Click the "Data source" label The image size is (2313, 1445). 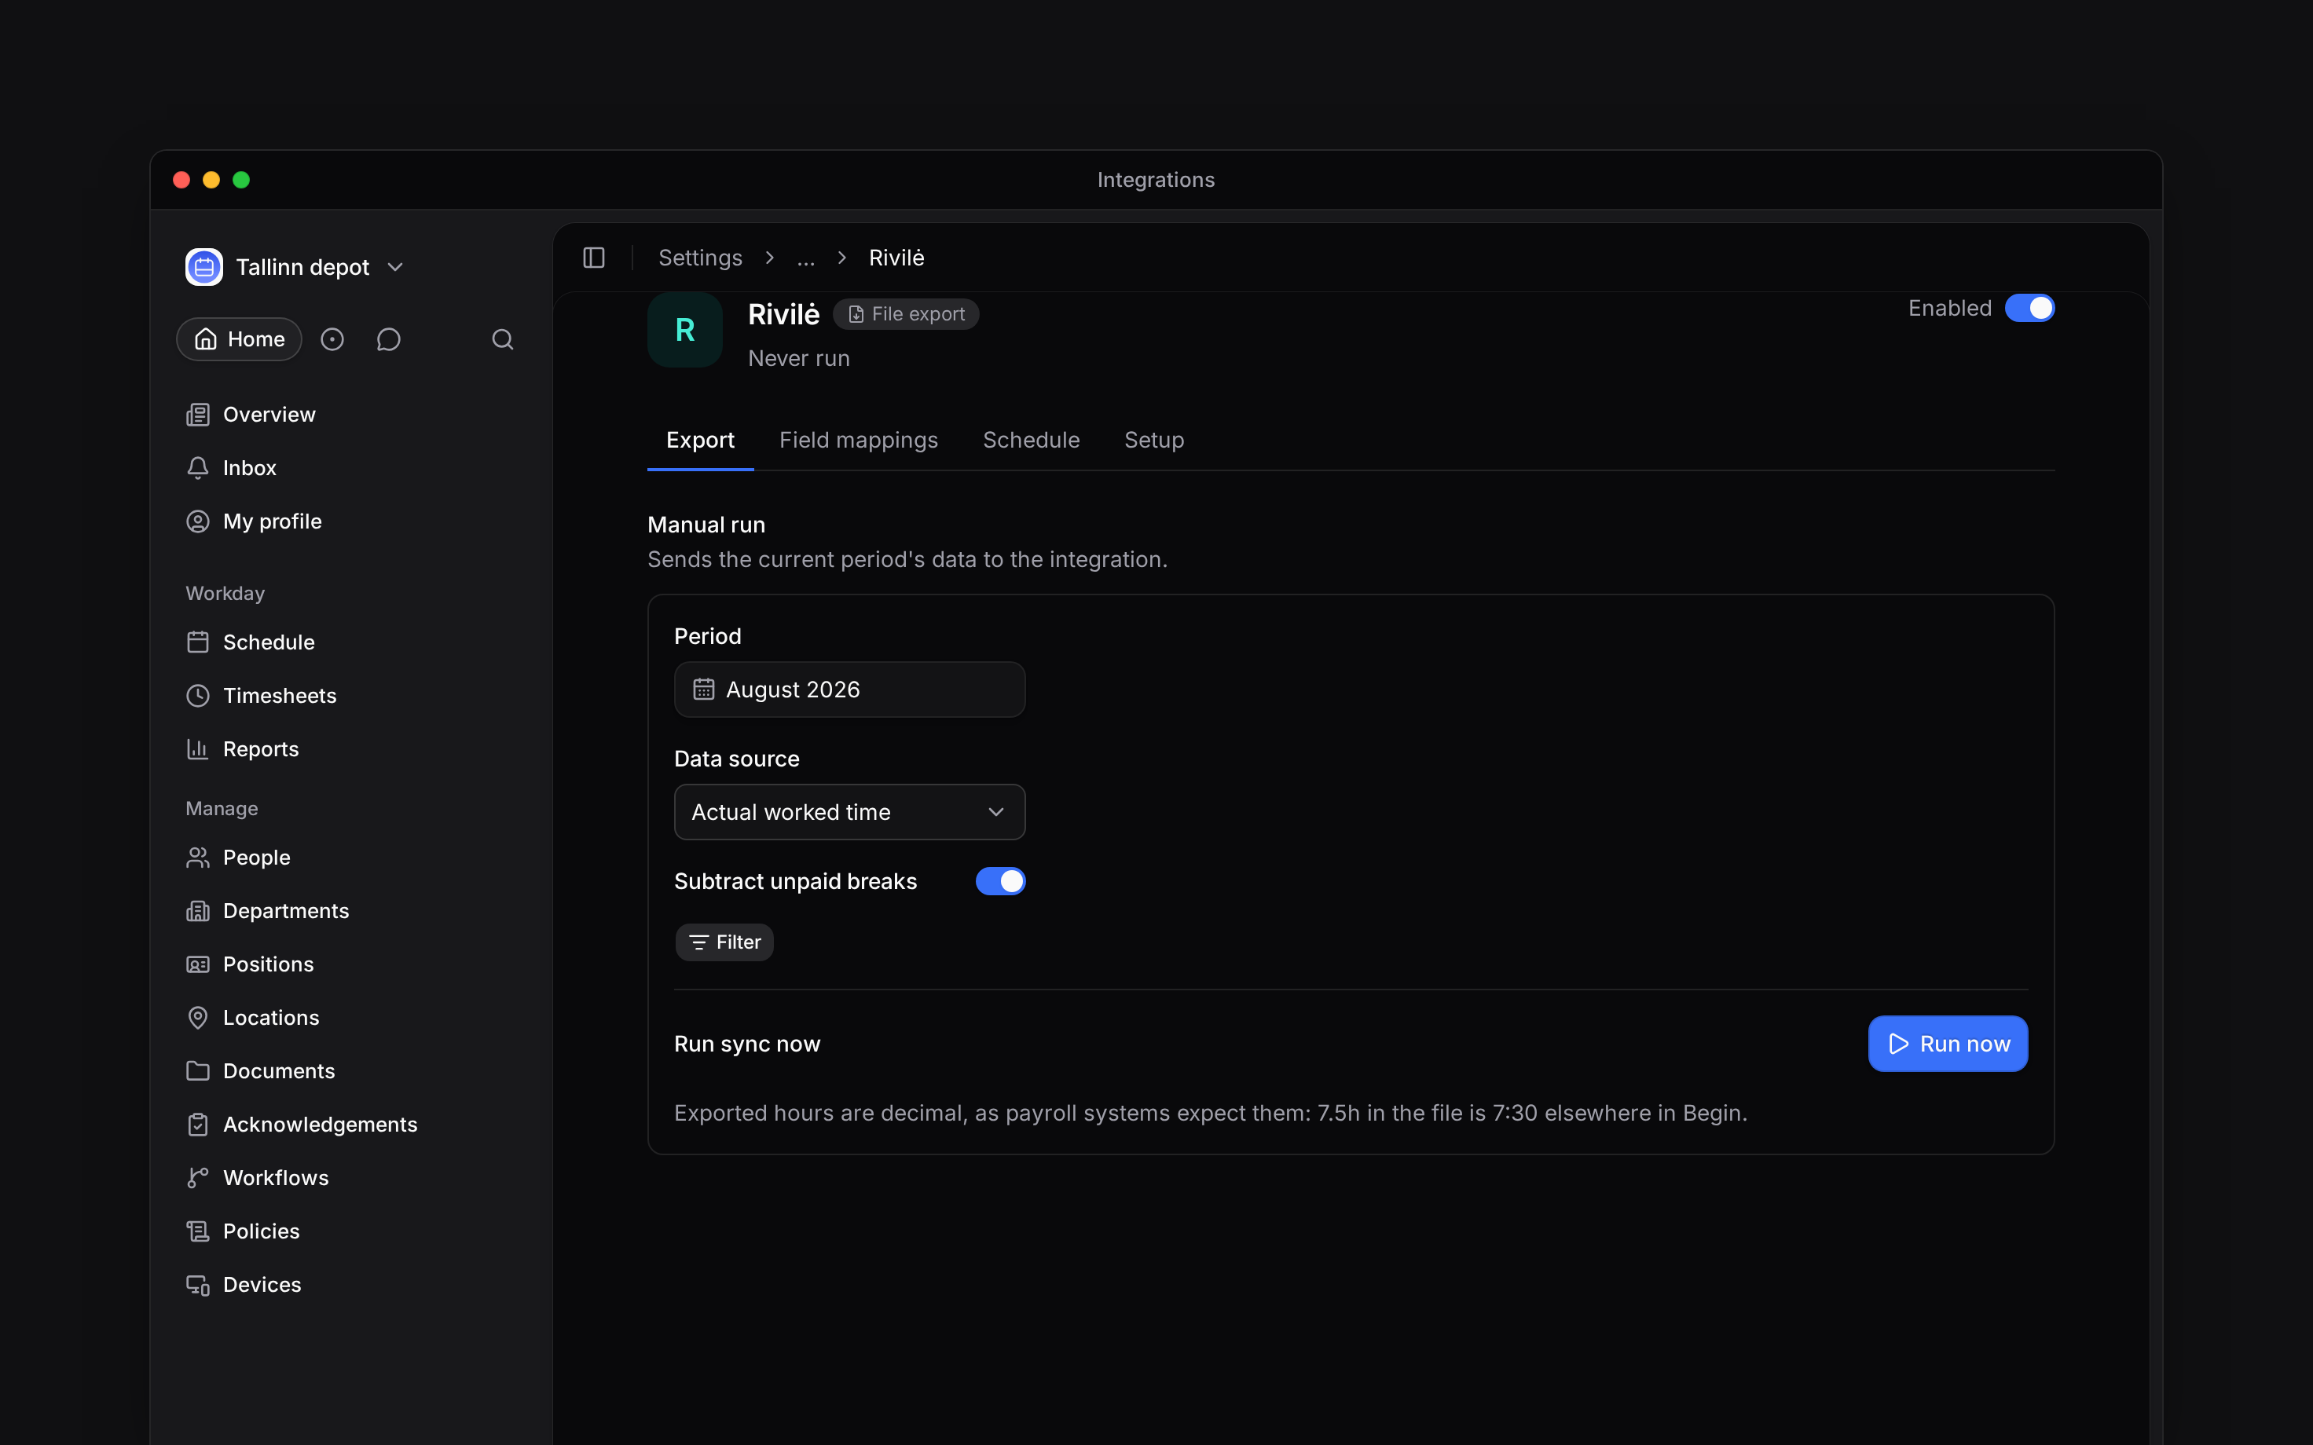point(737,759)
